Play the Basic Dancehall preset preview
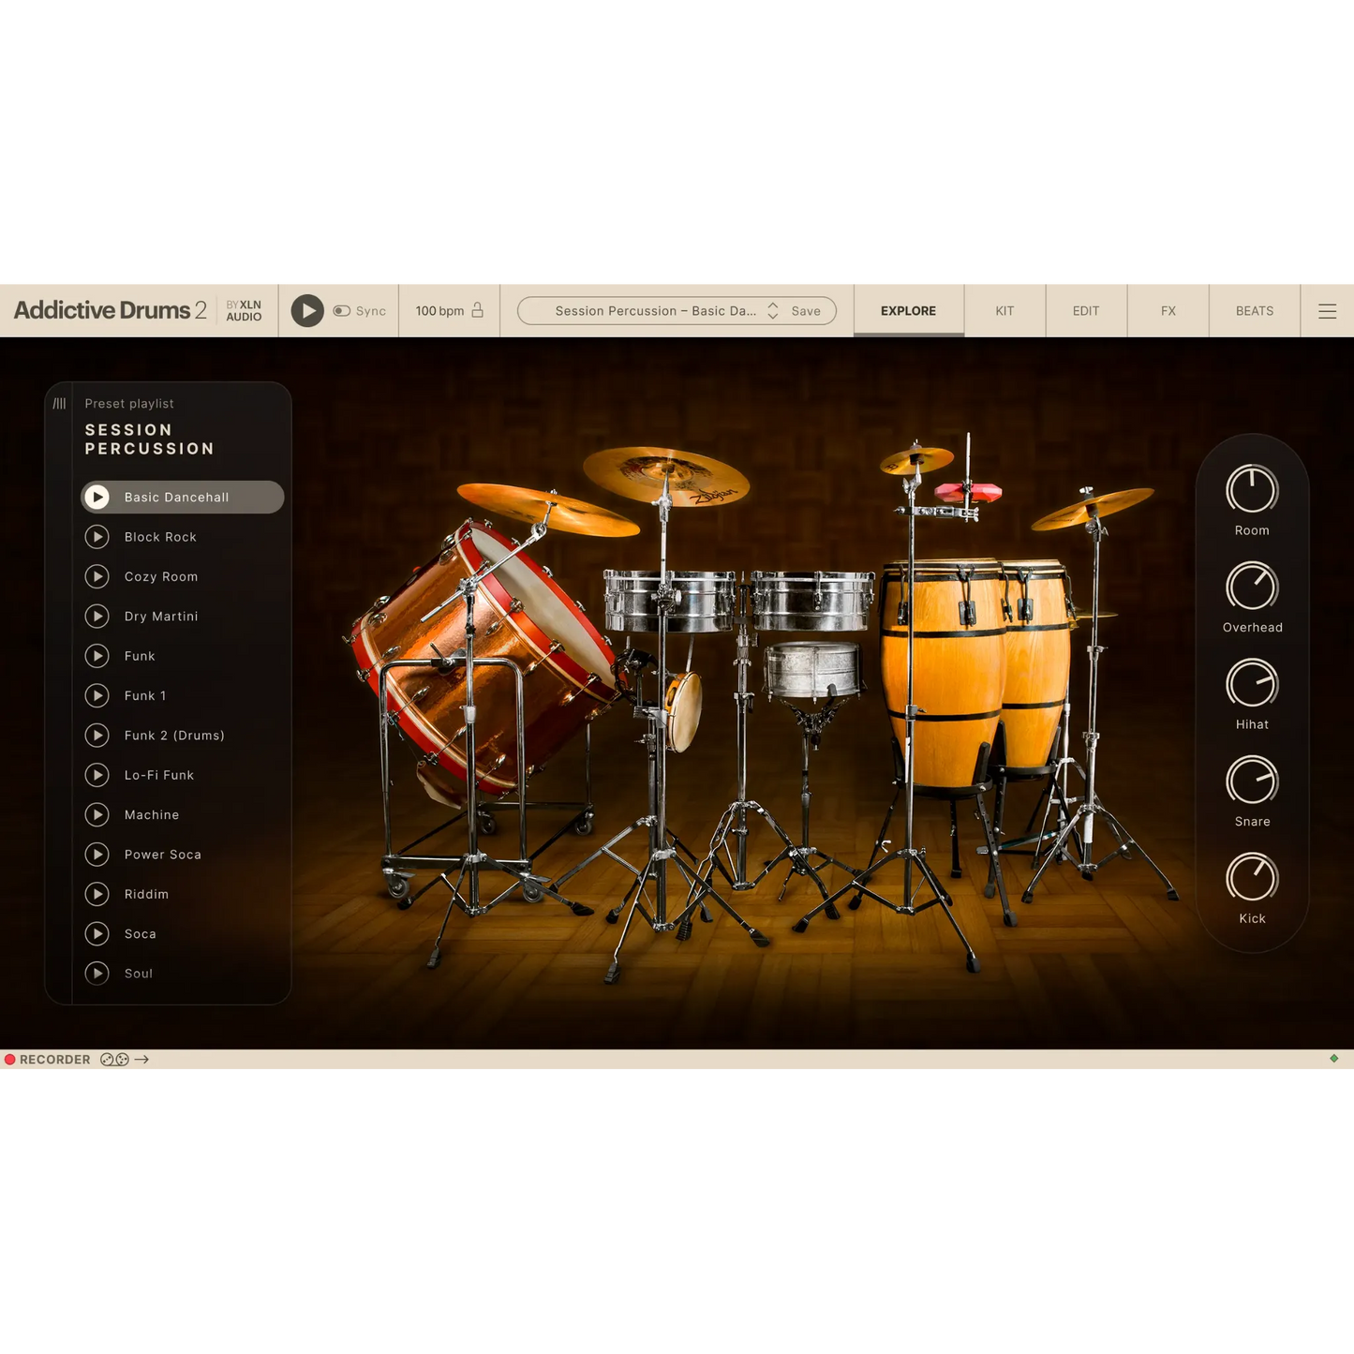 [x=97, y=498]
